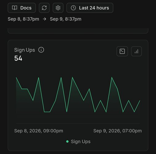Select the last data point of the chart line
Viewport: 156px width, 154px height.
click(x=140, y=100)
